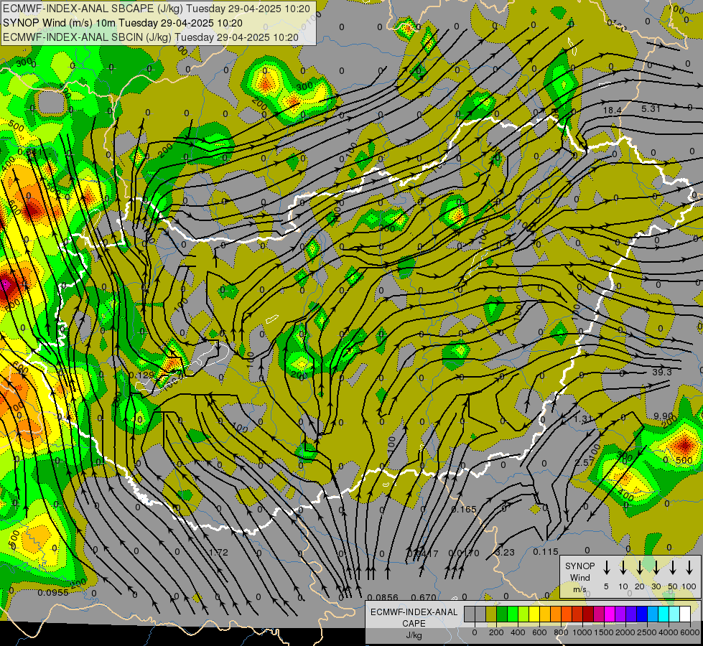Select the bright cyan swatch in CAPE legend

click(x=664, y=614)
